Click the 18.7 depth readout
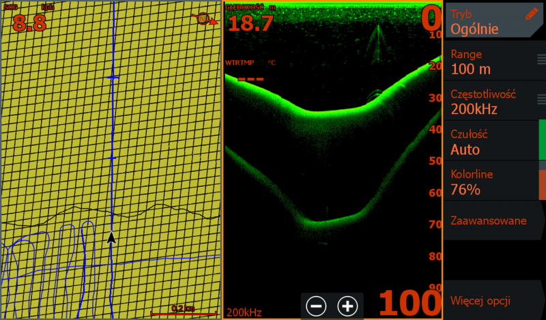Viewport: 546px width, 320px height. (250, 22)
